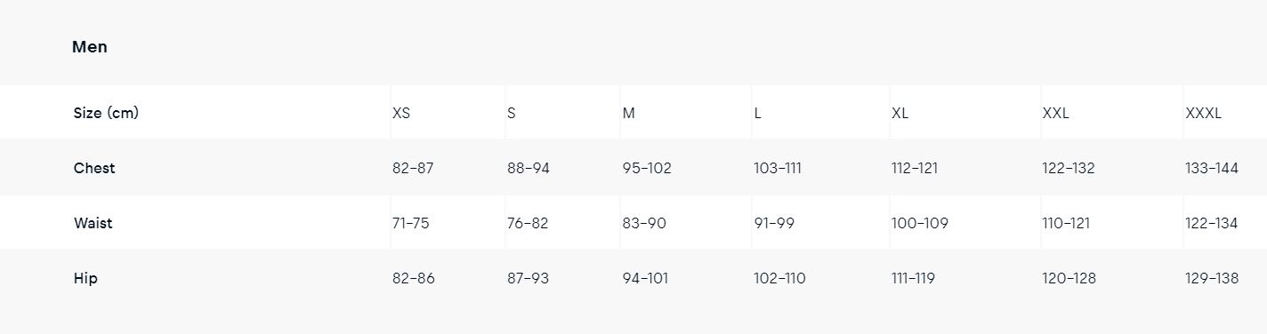Image resolution: width=1267 pixels, height=334 pixels.
Task: Select the Chest row label
Action: pyautogui.click(x=94, y=168)
